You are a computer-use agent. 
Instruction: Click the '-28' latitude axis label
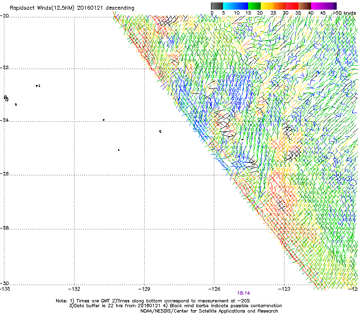[4, 228]
